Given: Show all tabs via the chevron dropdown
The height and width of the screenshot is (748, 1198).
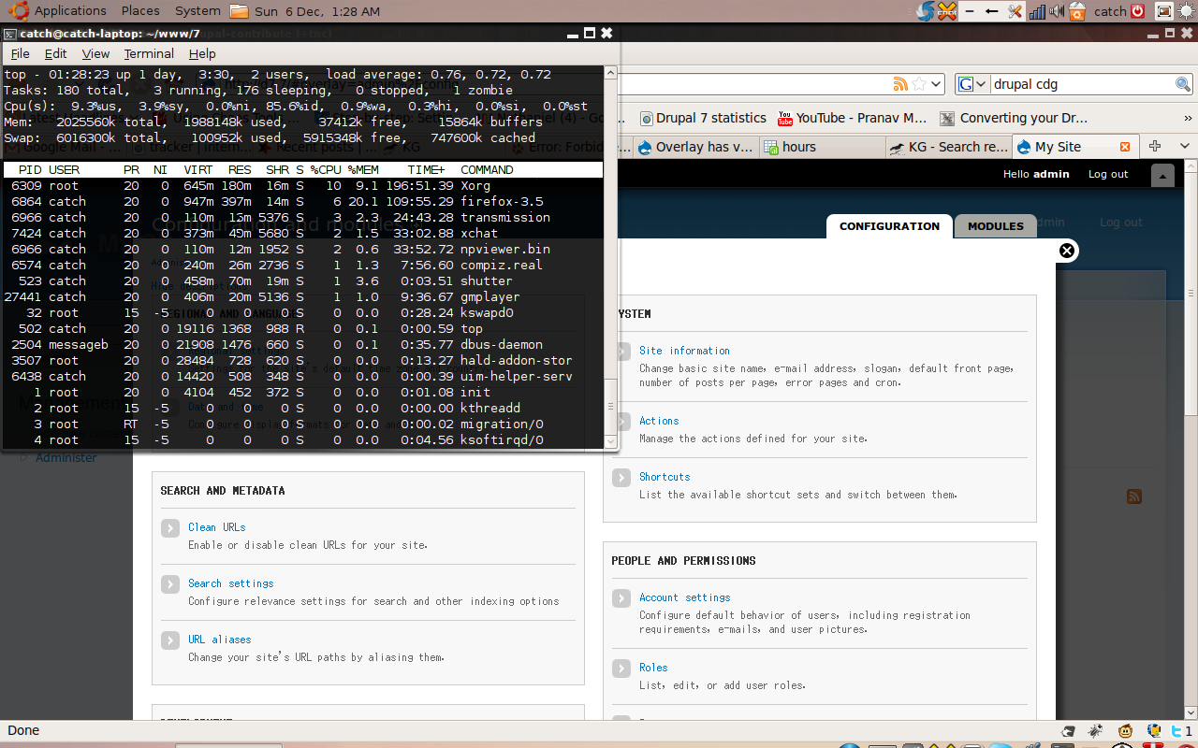Looking at the screenshot, I should pos(1184,147).
